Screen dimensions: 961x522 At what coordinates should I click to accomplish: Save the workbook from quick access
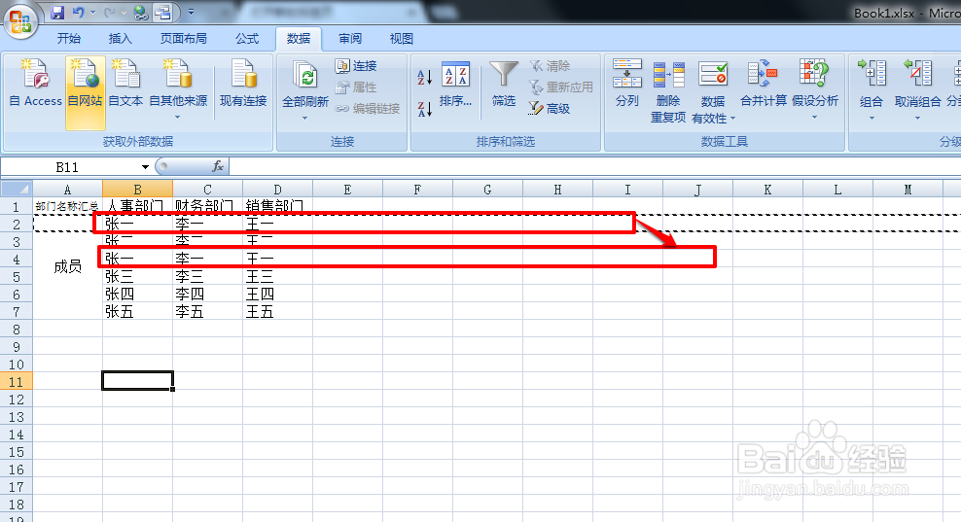point(57,13)
